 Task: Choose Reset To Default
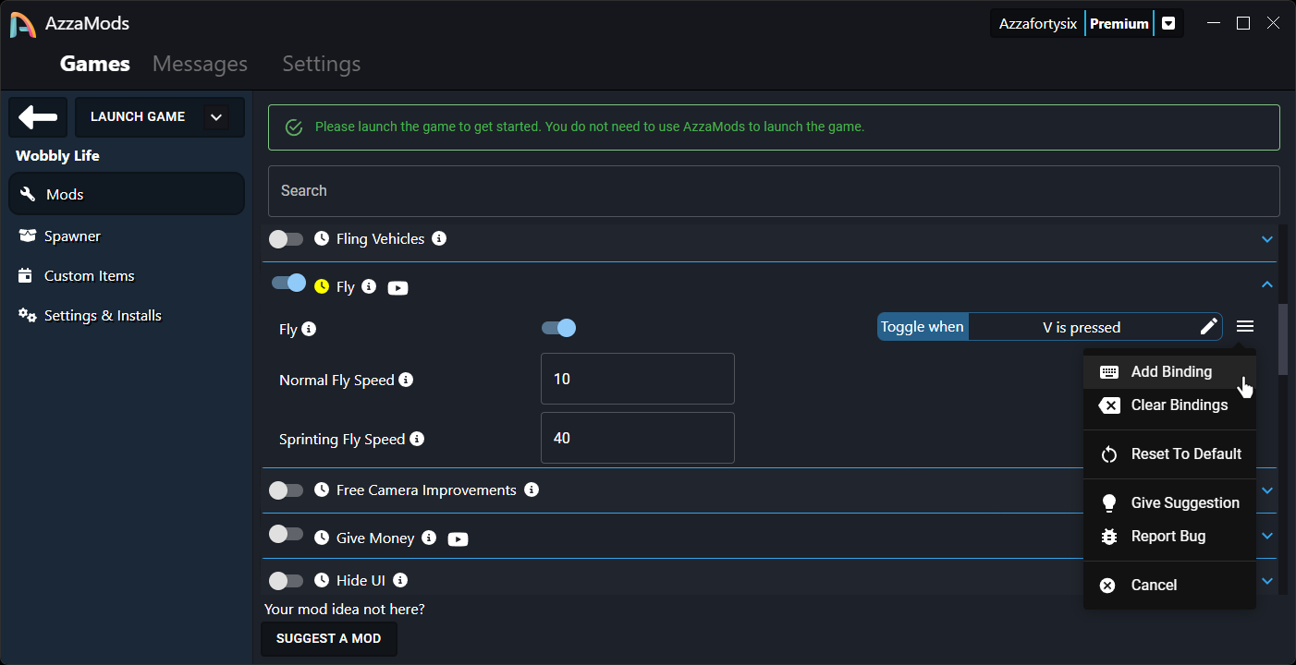pyautogui.click(x=1185, y=453)
